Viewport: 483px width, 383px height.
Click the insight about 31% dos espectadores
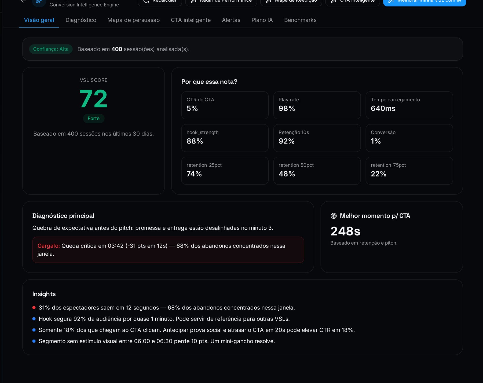167,308
